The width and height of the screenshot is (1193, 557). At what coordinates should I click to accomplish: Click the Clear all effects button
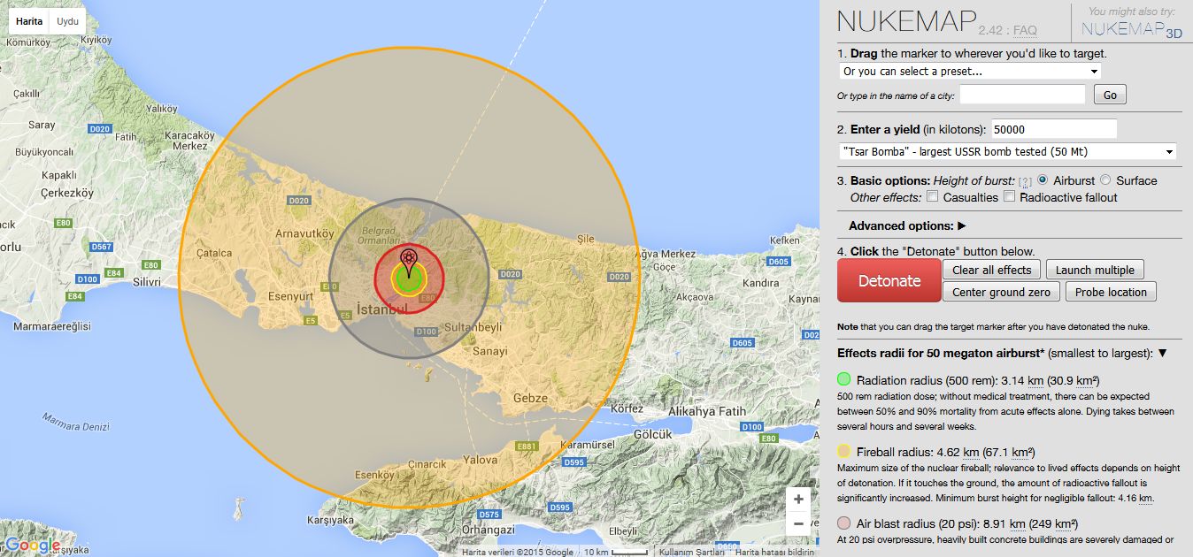coord(992,270)
